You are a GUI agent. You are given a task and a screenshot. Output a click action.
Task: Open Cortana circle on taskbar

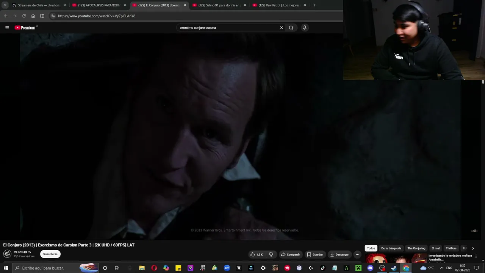point(105,268)
